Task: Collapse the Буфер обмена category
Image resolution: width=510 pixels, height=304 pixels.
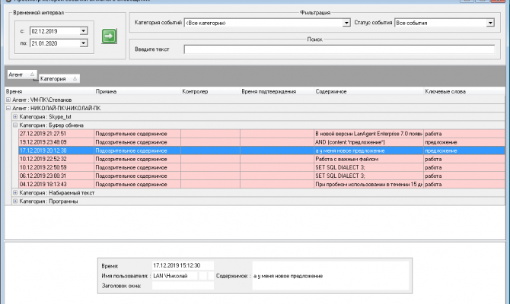Action: (x=15, y=125)
